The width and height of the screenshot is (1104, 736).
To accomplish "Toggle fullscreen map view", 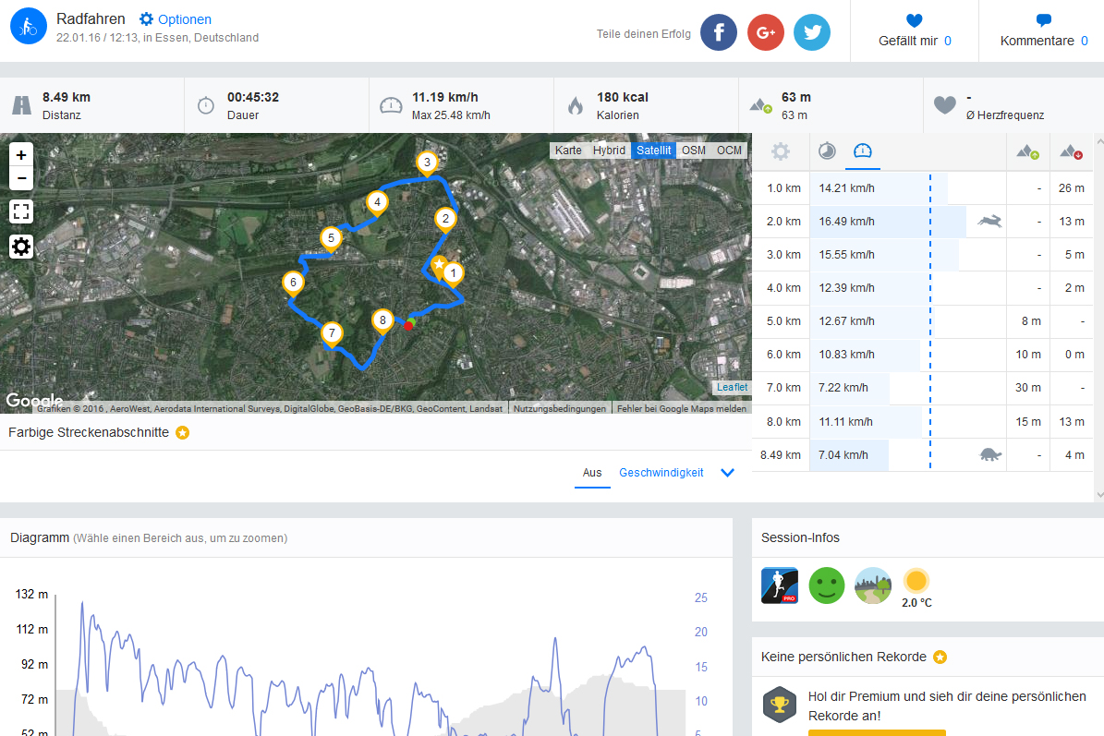I will tap(21, 211).
